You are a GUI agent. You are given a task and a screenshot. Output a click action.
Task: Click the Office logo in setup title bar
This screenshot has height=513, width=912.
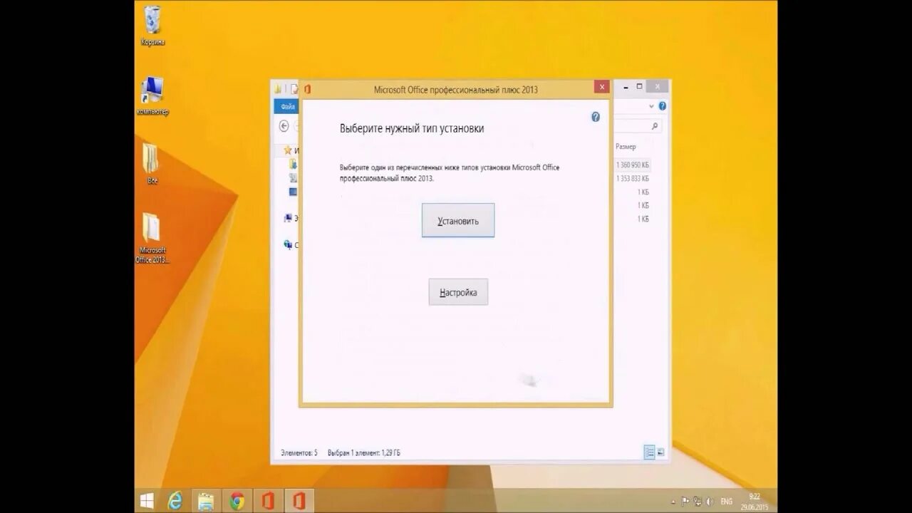point(308,89)
